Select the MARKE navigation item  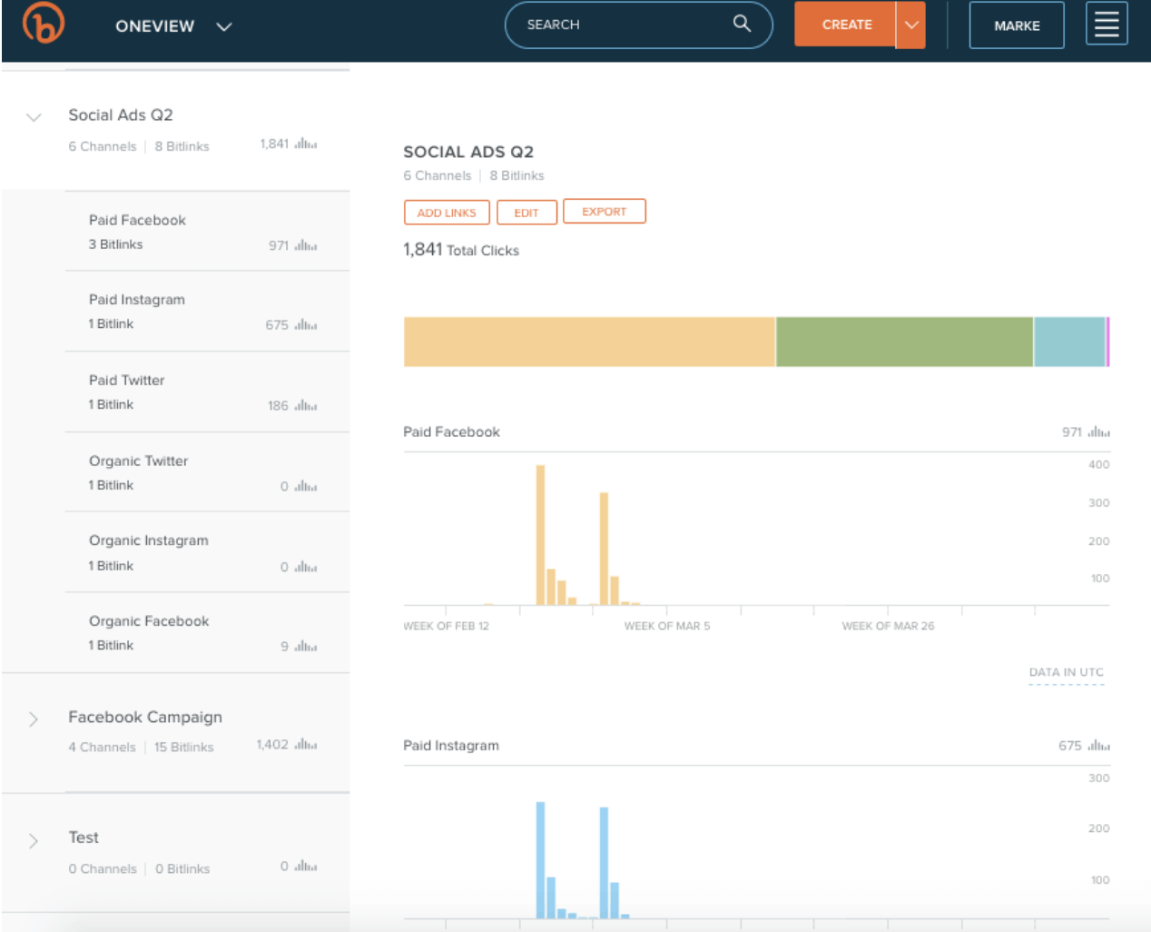pyautogui.click(x=1016, y=25)
